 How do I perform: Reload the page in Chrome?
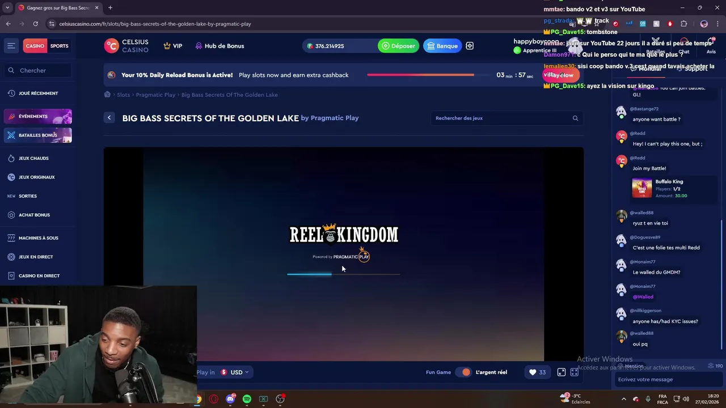point(35,24)
